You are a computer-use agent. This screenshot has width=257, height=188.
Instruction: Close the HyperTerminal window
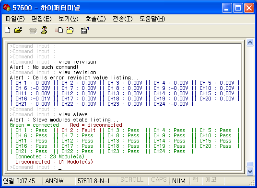click(249, 8)
